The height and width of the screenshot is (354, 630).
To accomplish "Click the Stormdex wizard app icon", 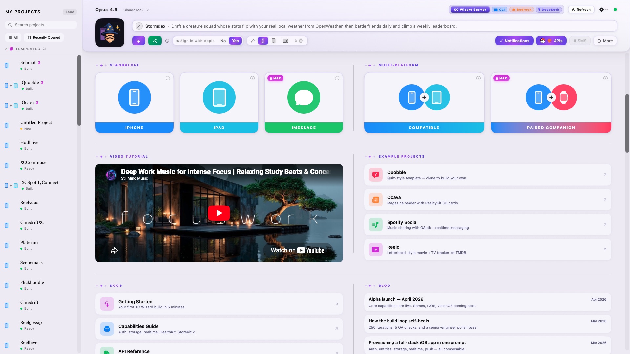I will (x=110, y=33).
